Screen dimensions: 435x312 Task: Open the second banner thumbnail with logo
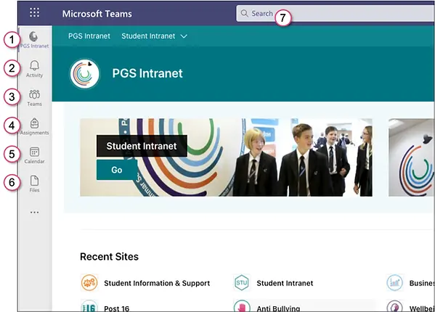click(412, 157)
